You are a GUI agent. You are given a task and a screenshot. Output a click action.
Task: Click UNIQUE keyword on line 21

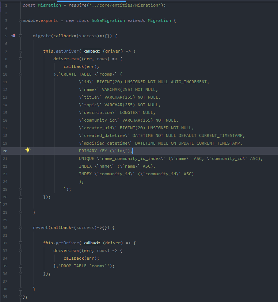(87, 158)
